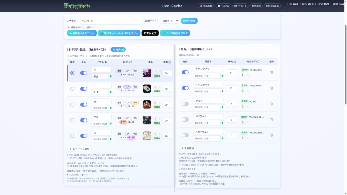347x195 pixels.
Task: Expand 対応形式を見る details
Action: pyautogui.click(x=187, y=169)
